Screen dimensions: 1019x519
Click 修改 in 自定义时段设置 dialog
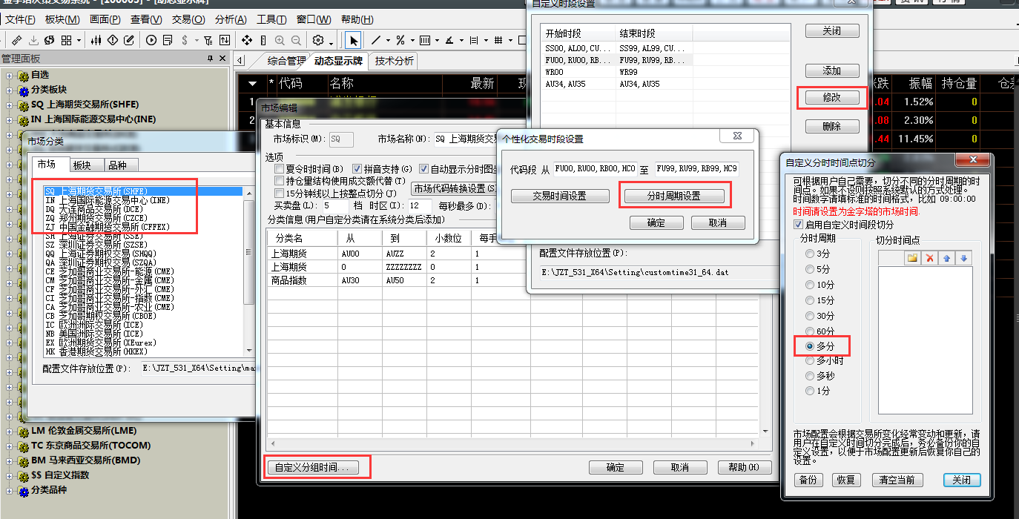pos(832,98)
